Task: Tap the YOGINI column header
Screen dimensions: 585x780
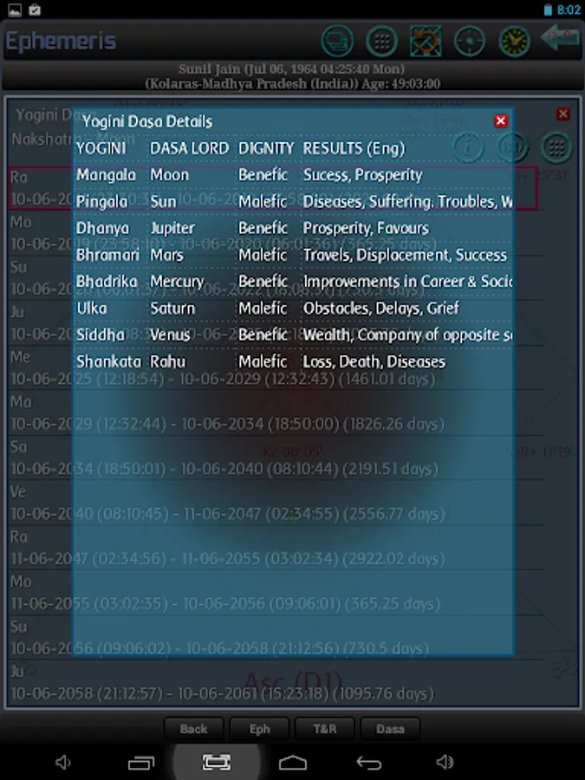Action: pos(101,148)
